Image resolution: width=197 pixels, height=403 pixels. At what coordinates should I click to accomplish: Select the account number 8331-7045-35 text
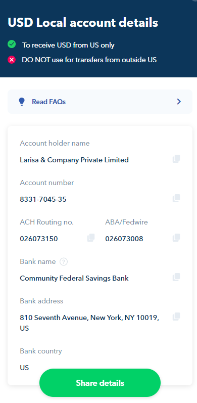[x=43, y=199]
